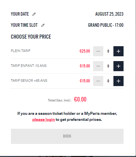Edit the date with the pencil icon
The width and height of the screenshot is (136, 157).
click(34, 14)
